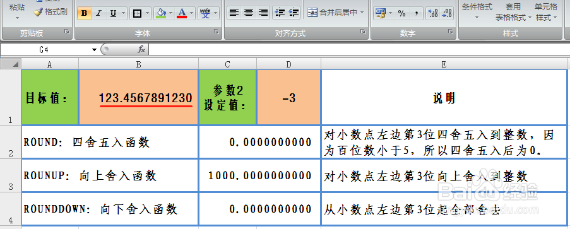This screenshot has height=229, width=570.
Task: Click into the formula bar
Action: click(359, 49)
